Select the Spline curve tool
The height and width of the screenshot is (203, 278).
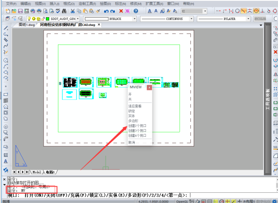(6, 46)
